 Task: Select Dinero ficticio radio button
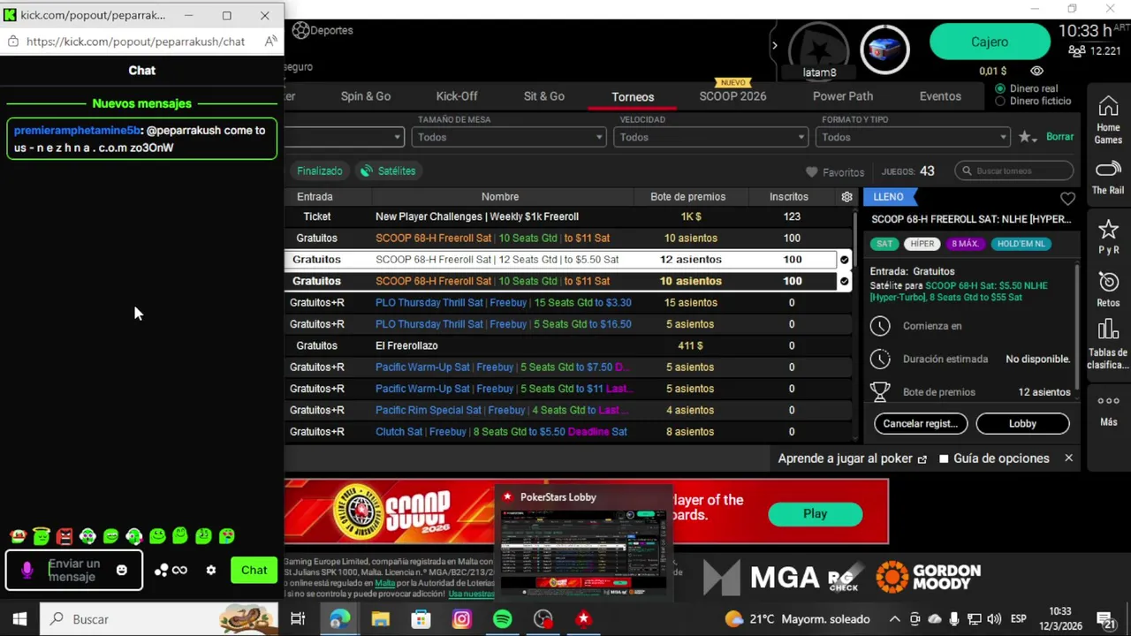point(1000,101)
